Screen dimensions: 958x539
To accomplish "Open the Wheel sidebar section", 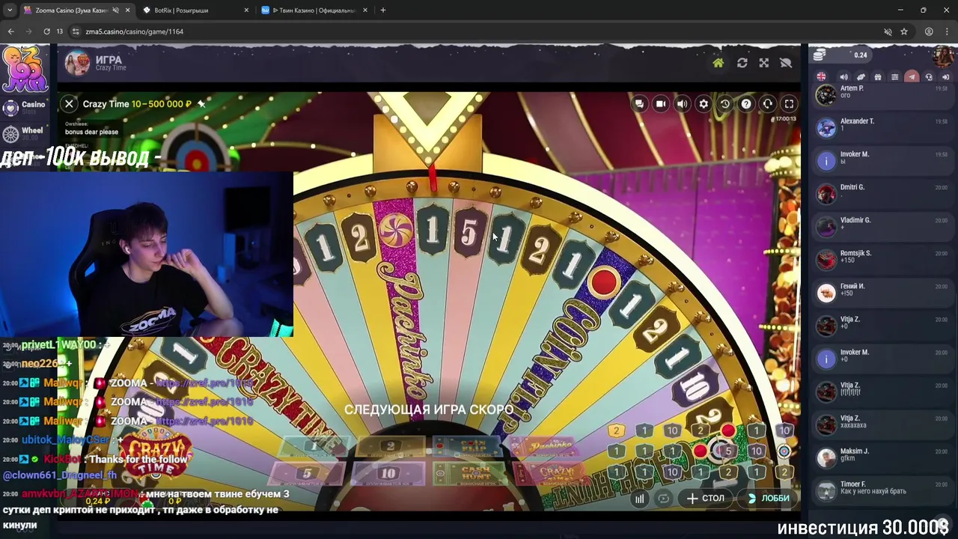I will 24,133.
